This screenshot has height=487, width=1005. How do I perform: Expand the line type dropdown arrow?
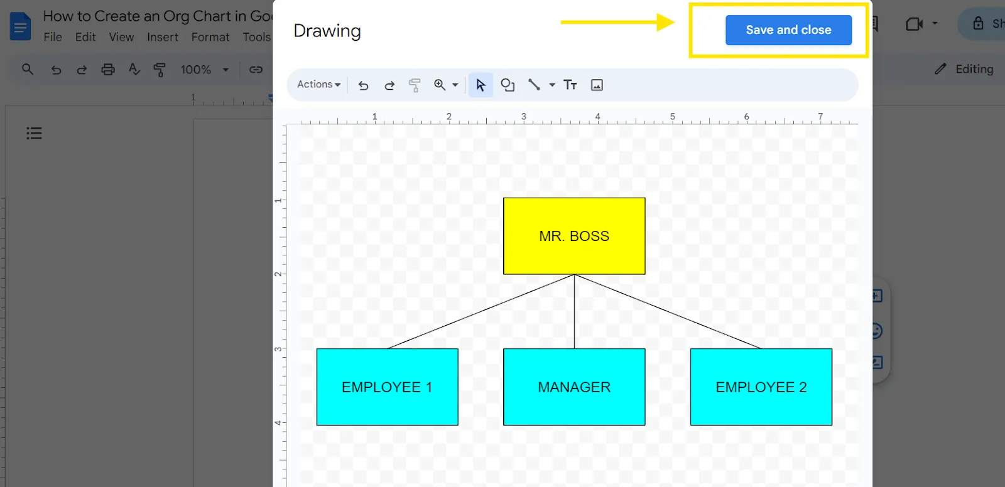tap(552, 85)
